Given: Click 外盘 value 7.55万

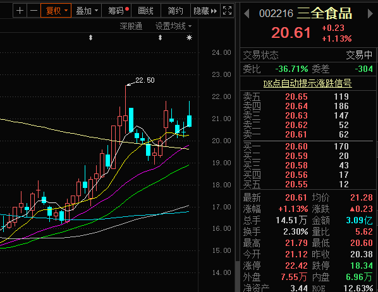Looking at the screenshot, I should point(294,277).
